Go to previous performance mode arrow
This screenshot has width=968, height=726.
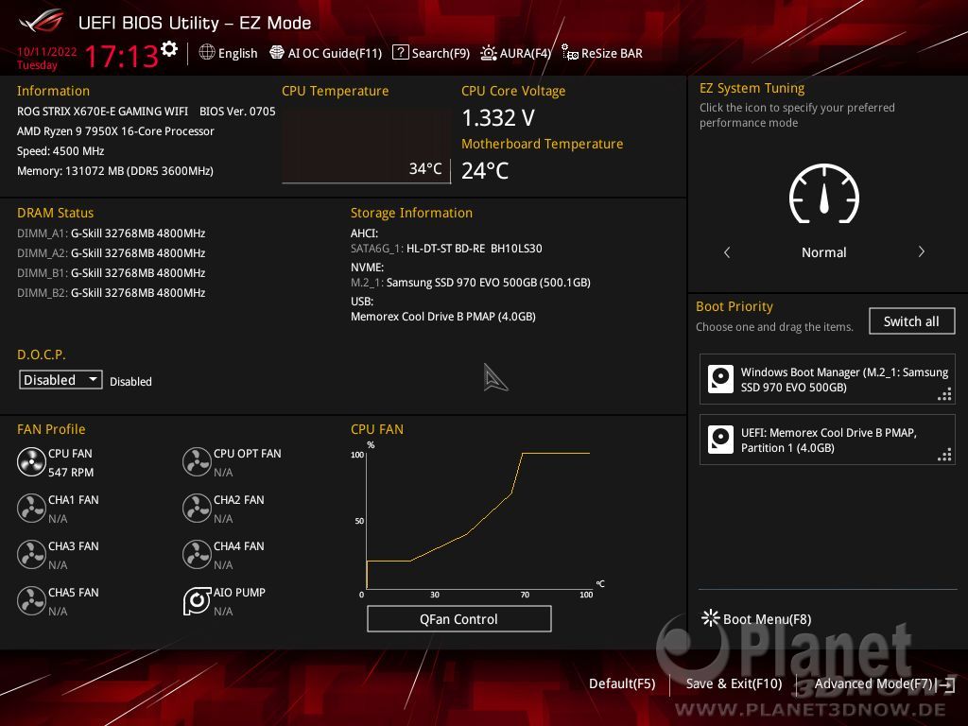pyautogui.click(x=727, y=251)
